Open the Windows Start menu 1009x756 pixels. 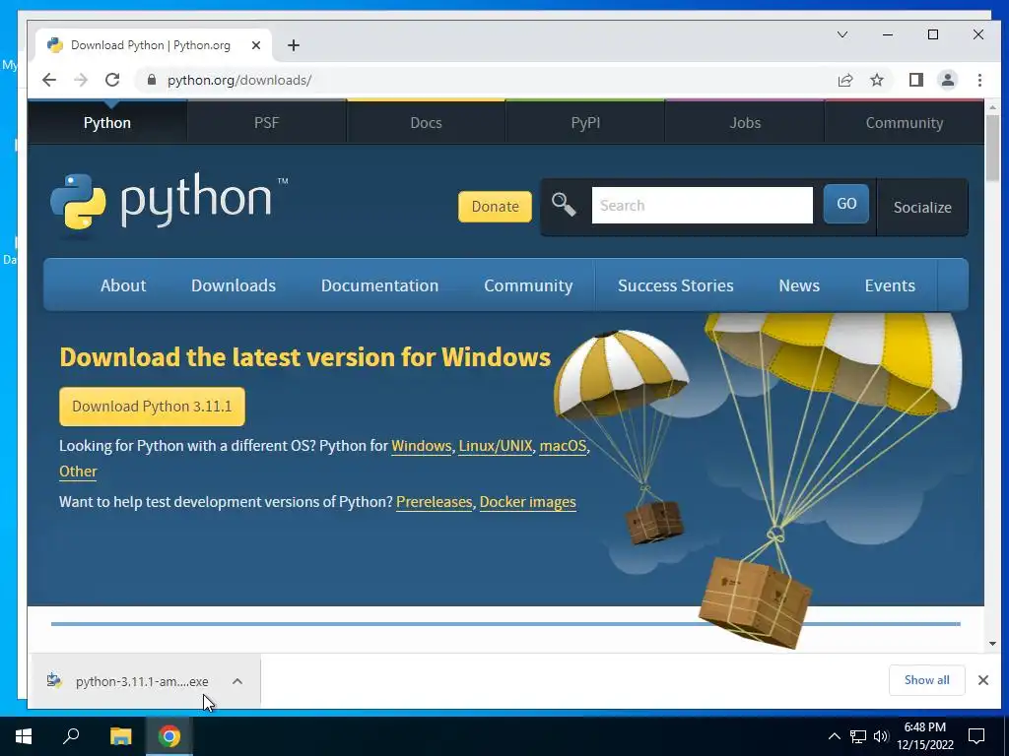tap(24, 736)
